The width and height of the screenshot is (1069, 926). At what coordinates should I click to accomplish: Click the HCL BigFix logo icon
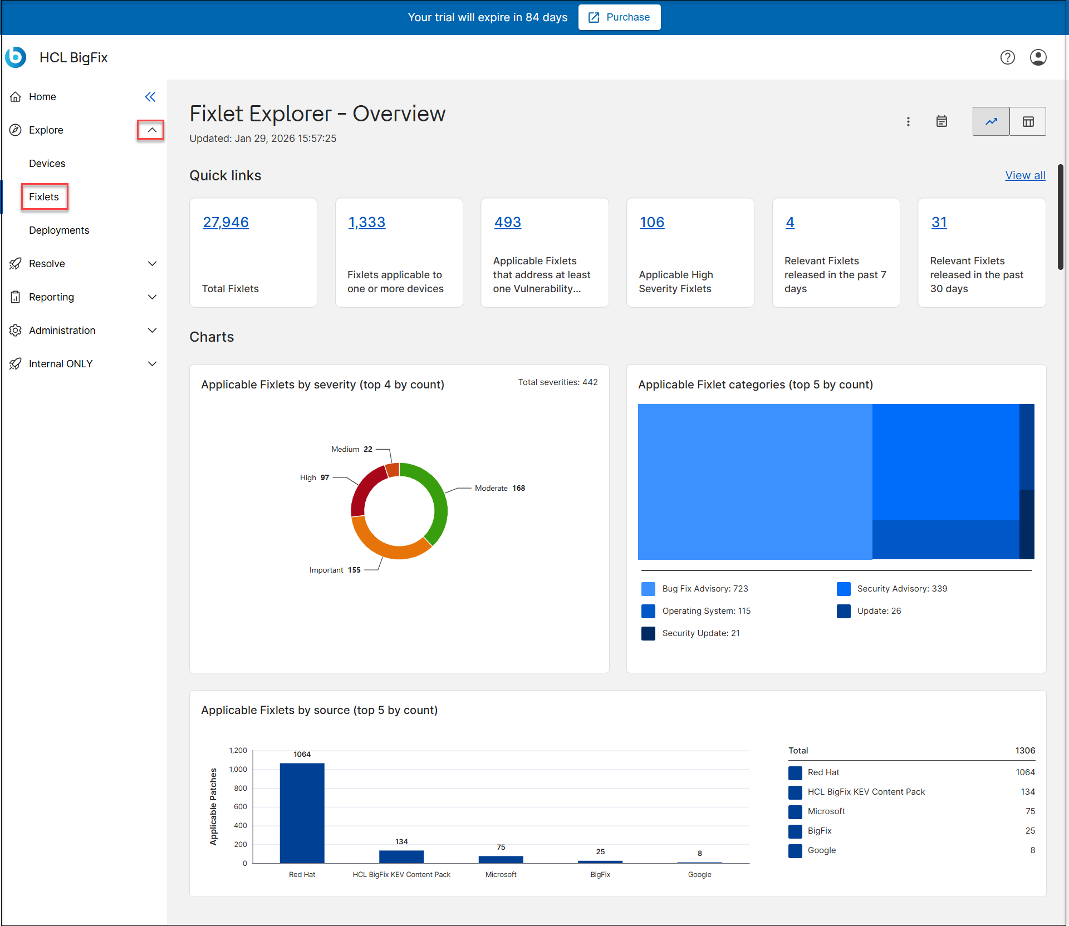tap(16, 57)
